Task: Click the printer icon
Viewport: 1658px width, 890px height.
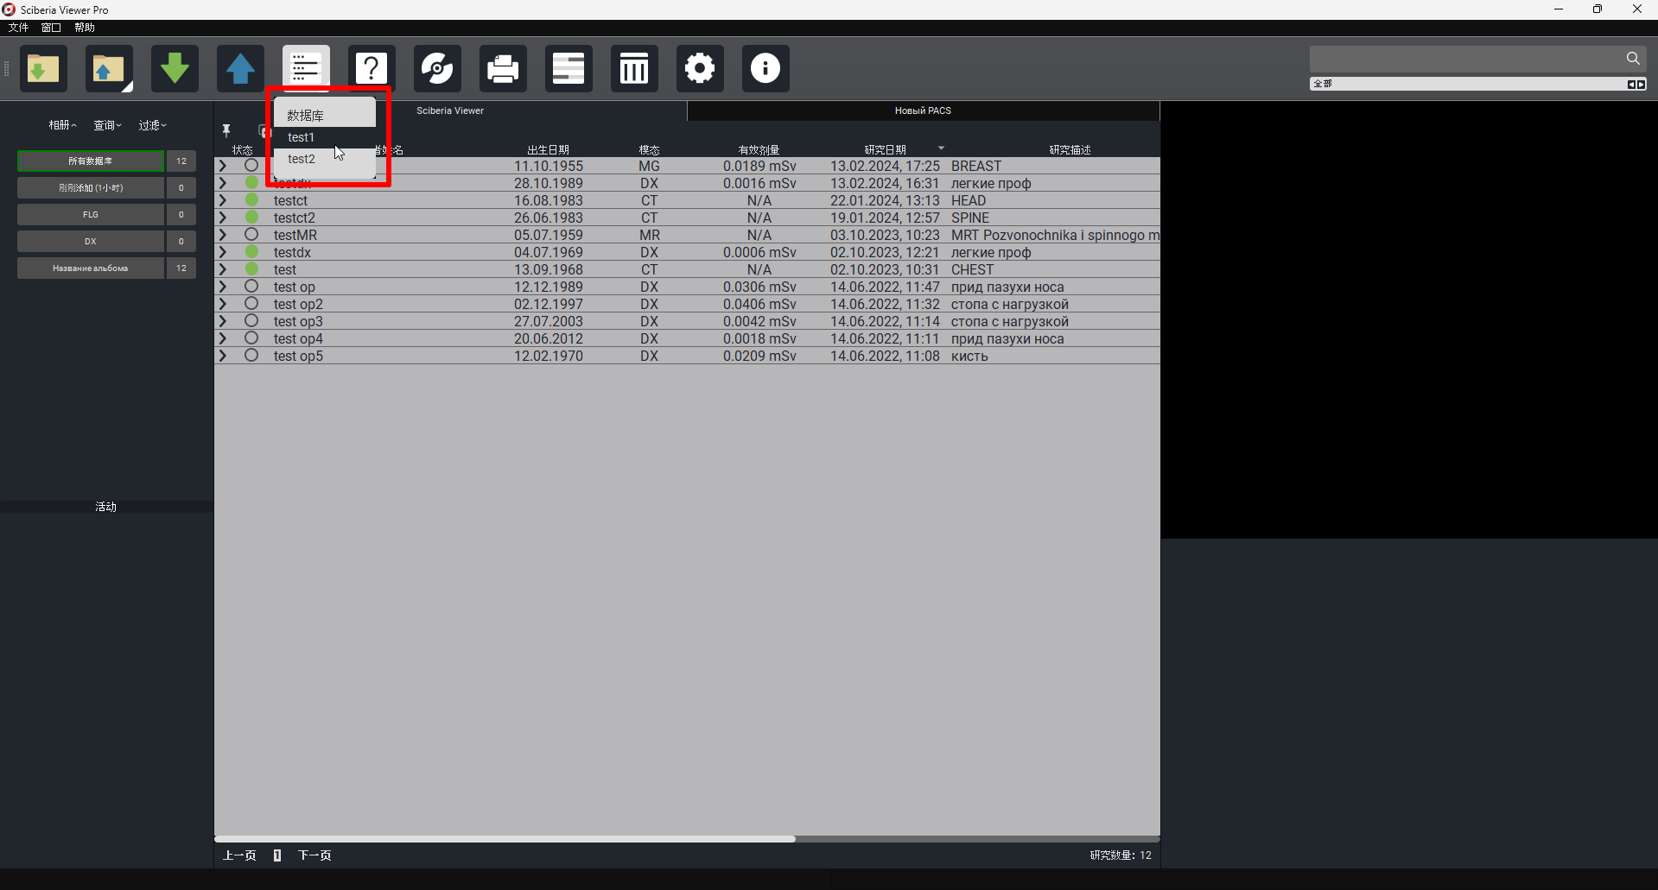Action: (503, 68)
